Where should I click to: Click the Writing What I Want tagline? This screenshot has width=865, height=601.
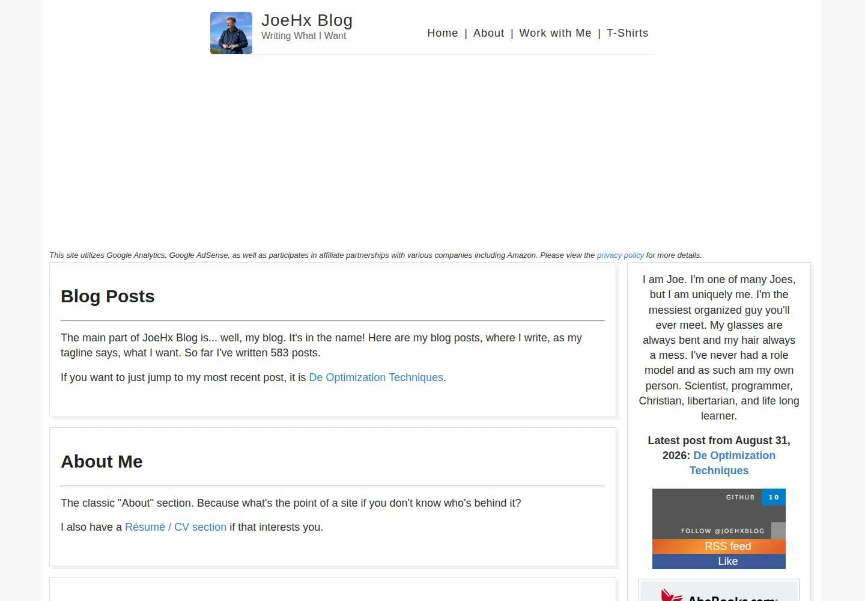[303, 36]
